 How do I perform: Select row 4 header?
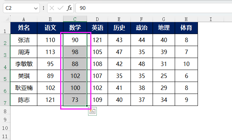[5, 64]
